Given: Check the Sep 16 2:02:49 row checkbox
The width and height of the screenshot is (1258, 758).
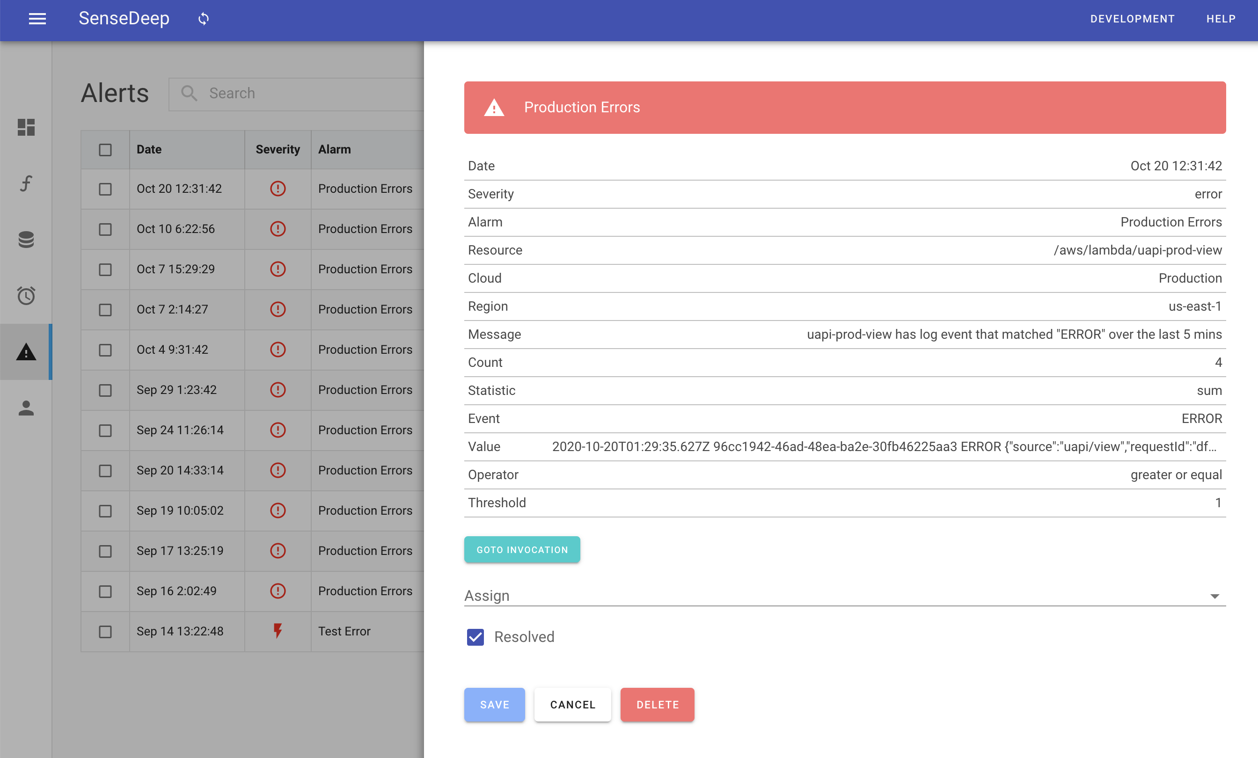Looking at the screenshot, I should pyautogui.click(x=105, y=591).
